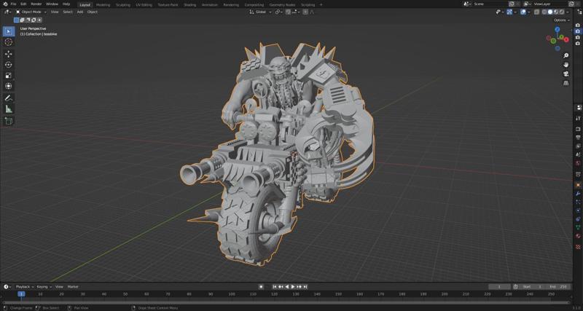Select the Select Box tool
The image size is (583, 311).
point(9,31)
